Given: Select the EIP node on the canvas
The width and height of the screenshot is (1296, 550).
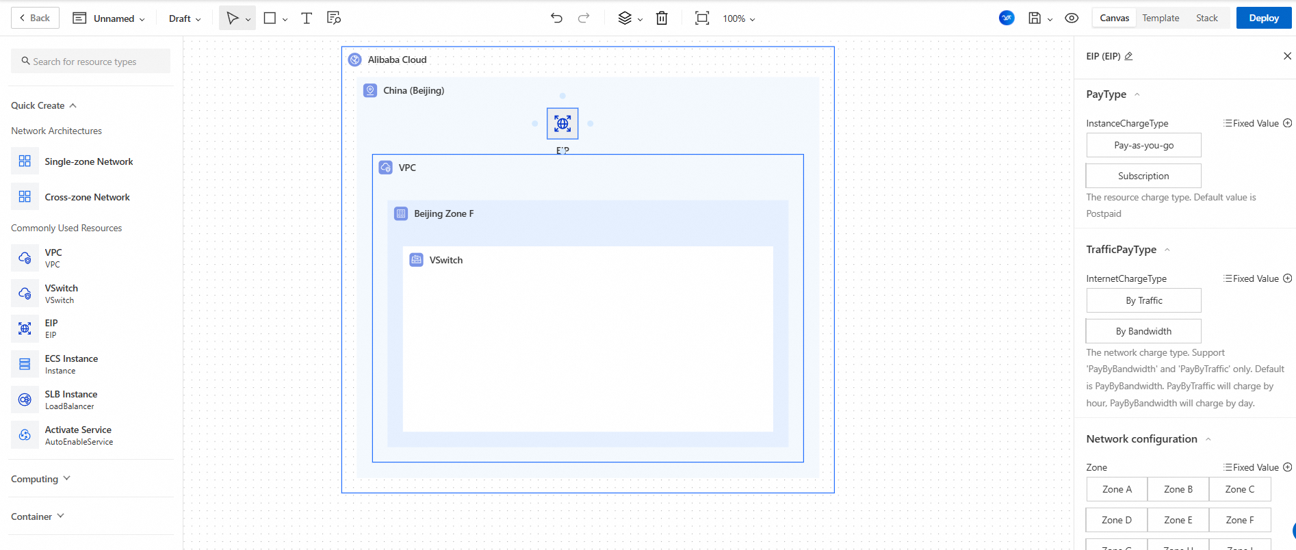Looking at the screenshot, I should pyautogui.click(x=562, y=124).
